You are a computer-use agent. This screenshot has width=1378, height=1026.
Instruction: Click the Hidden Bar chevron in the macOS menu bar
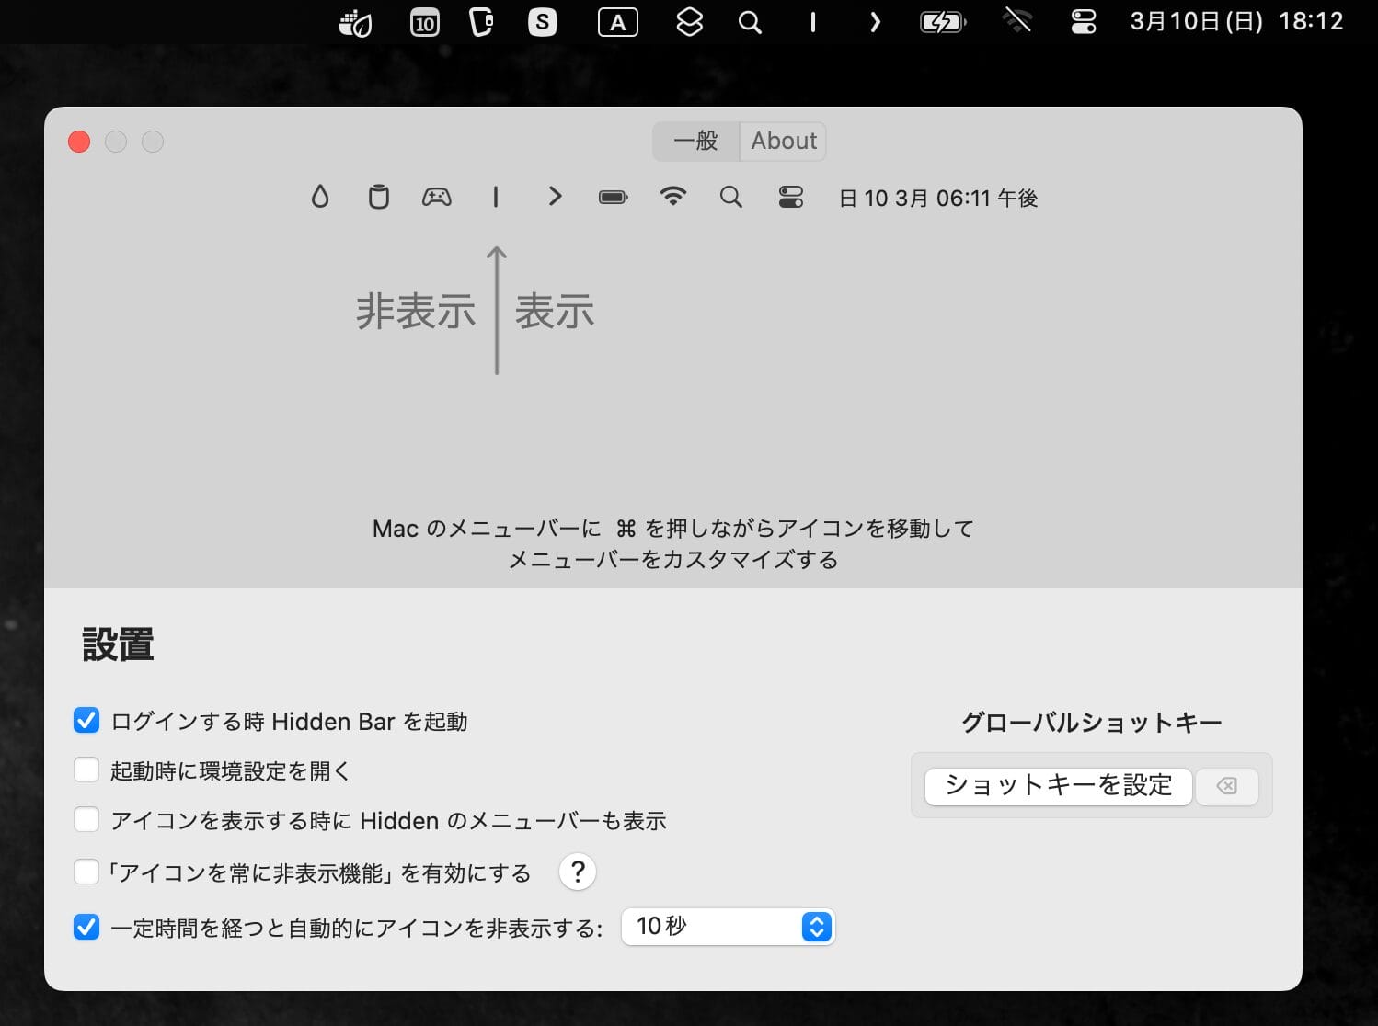click(x=874, y=22)
